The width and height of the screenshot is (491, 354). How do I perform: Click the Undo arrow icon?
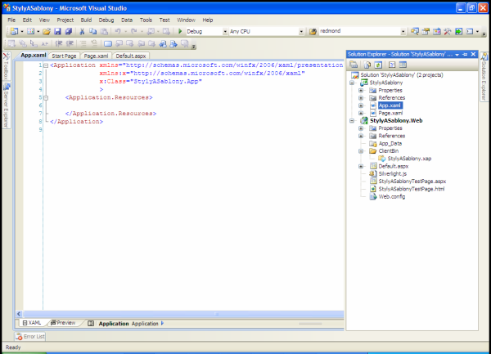click(x=118, y=31)
